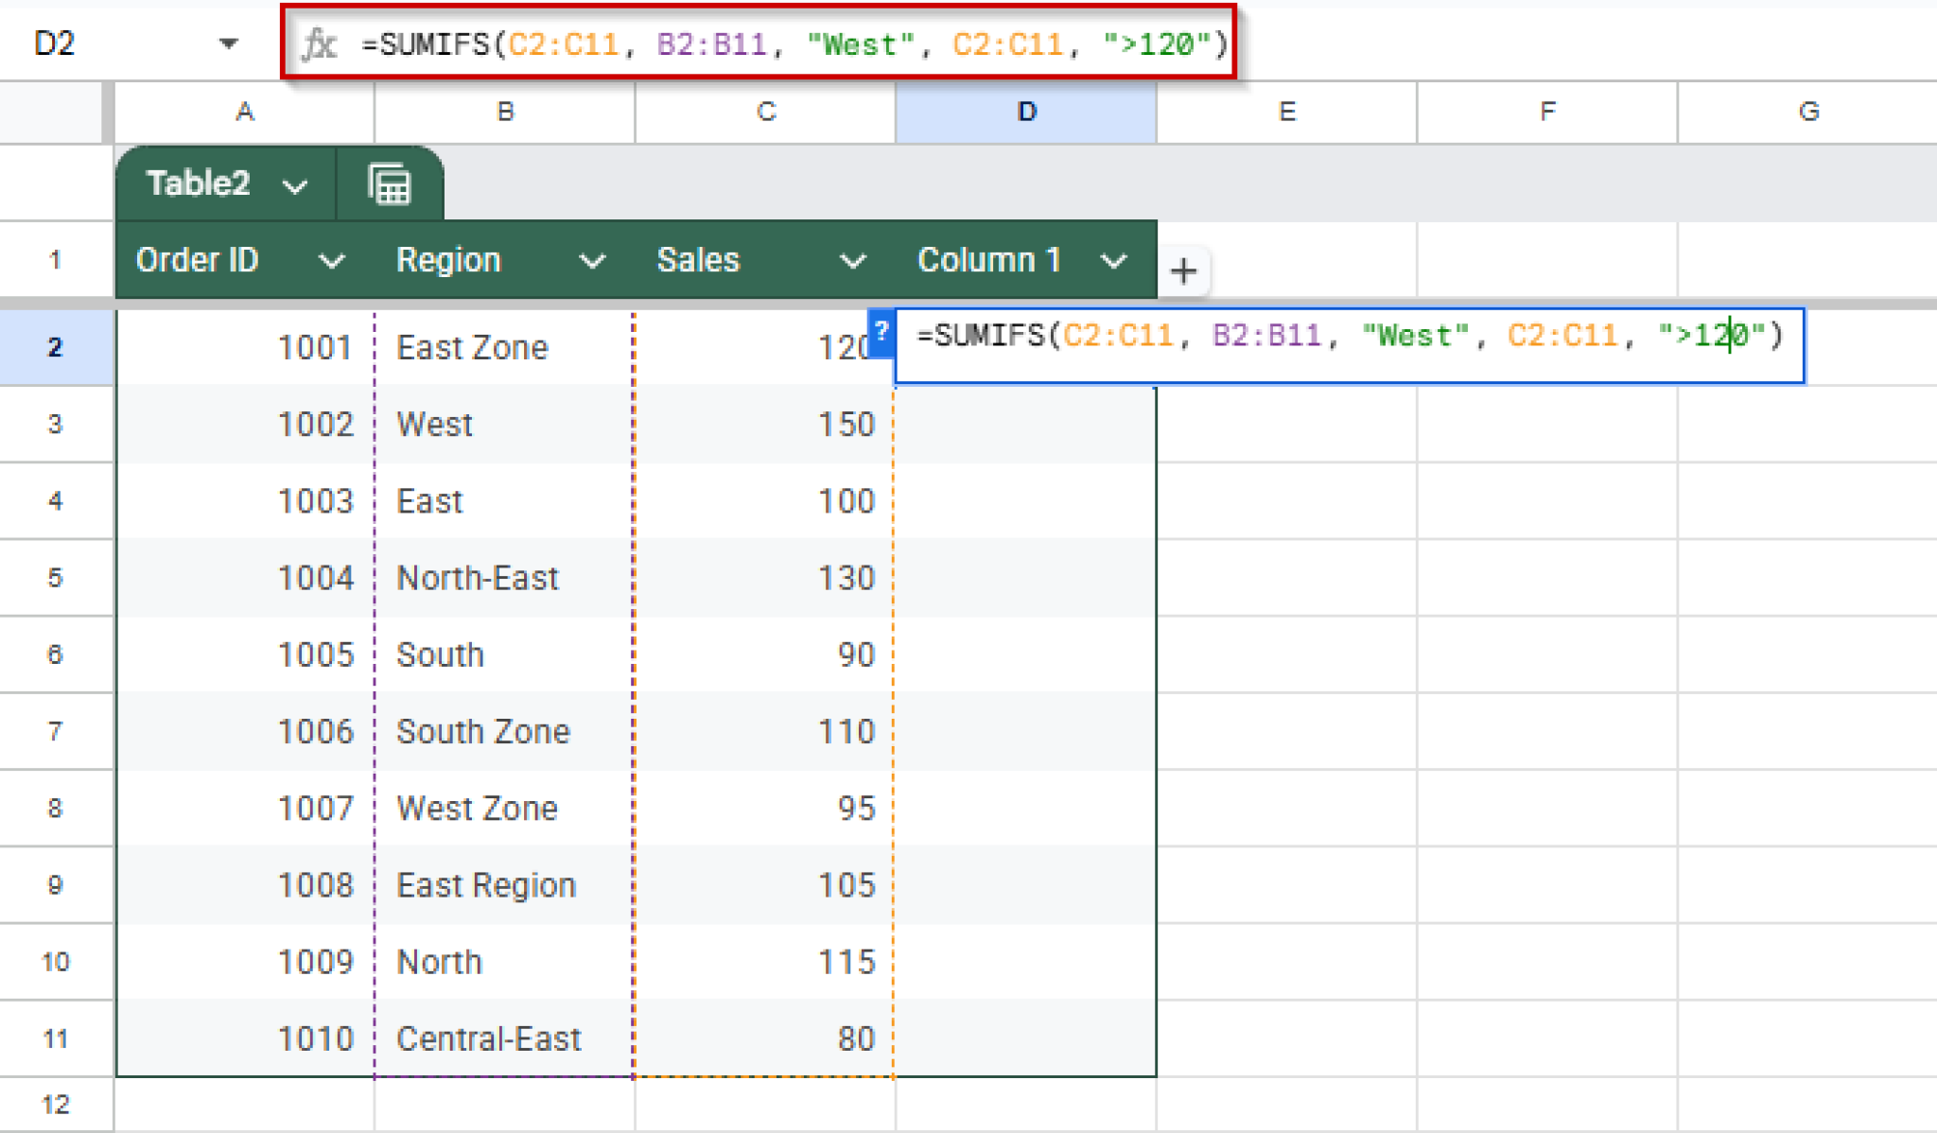Screen dimensions: 1937x1133
Task: Click the fx function icon
Action: (x=319, y=44)
